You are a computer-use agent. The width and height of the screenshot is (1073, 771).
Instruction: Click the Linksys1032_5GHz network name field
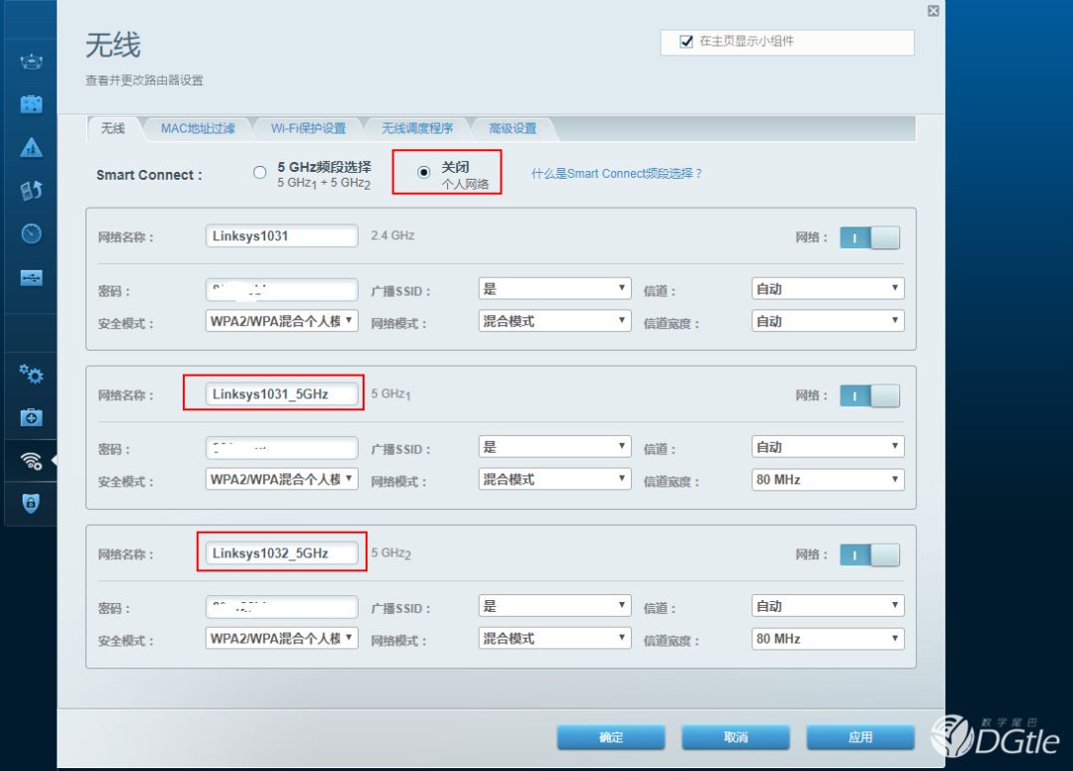click(x=282, y=552)
